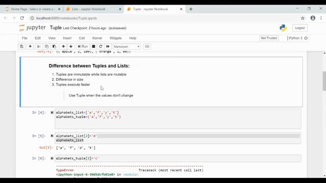The width and height of the screenshot is (326, 183).
Task: Insert cell below with plus icon
Action: [x=30, y=46]
